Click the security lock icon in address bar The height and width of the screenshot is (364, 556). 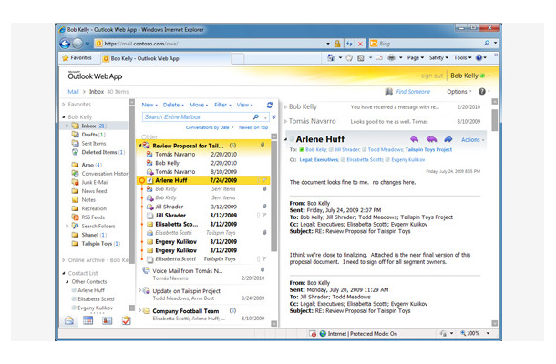point(337,44)
